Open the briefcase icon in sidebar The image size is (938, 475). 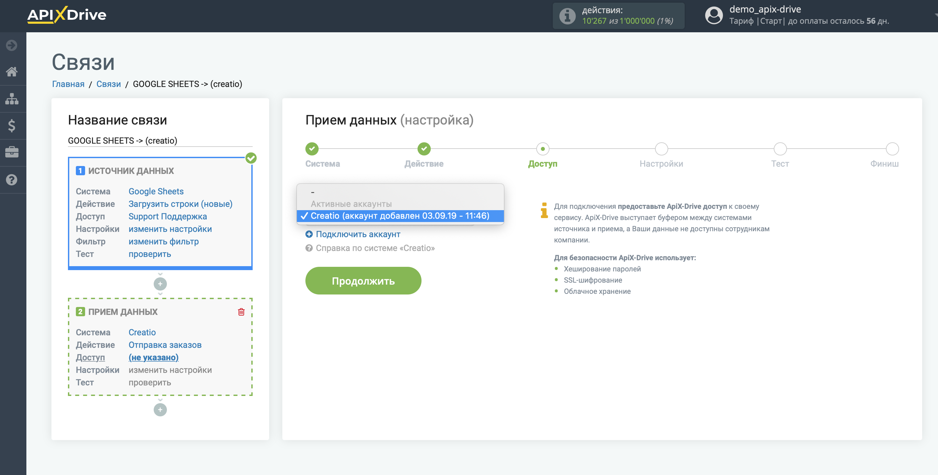[x=12, y=152]
